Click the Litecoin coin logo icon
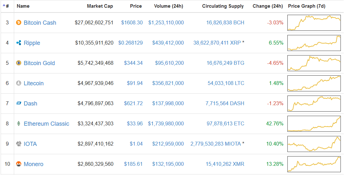This screenshot has height=177, width=345. point(19,83)
